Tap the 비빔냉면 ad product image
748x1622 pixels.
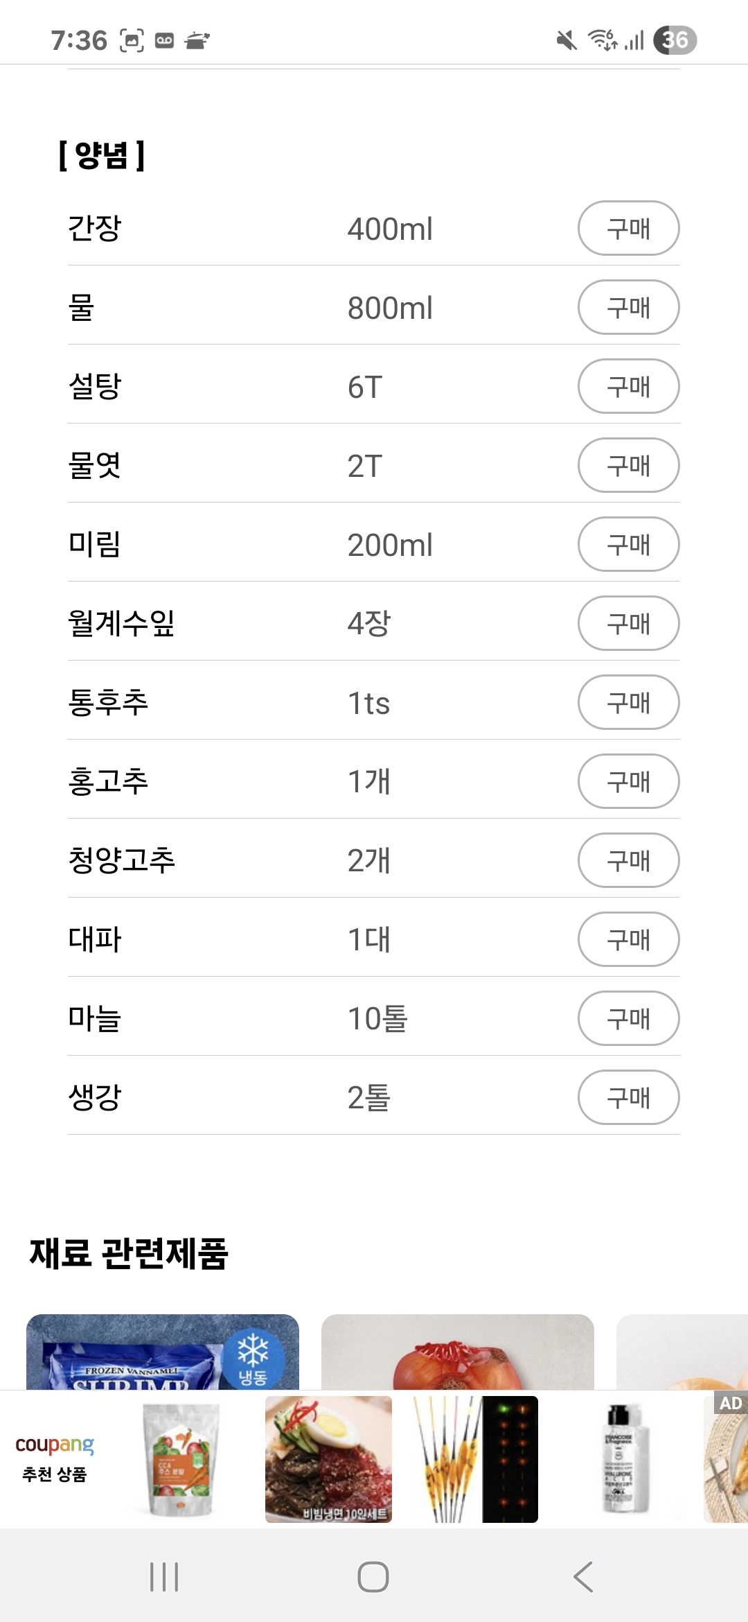coord(328,1459)
